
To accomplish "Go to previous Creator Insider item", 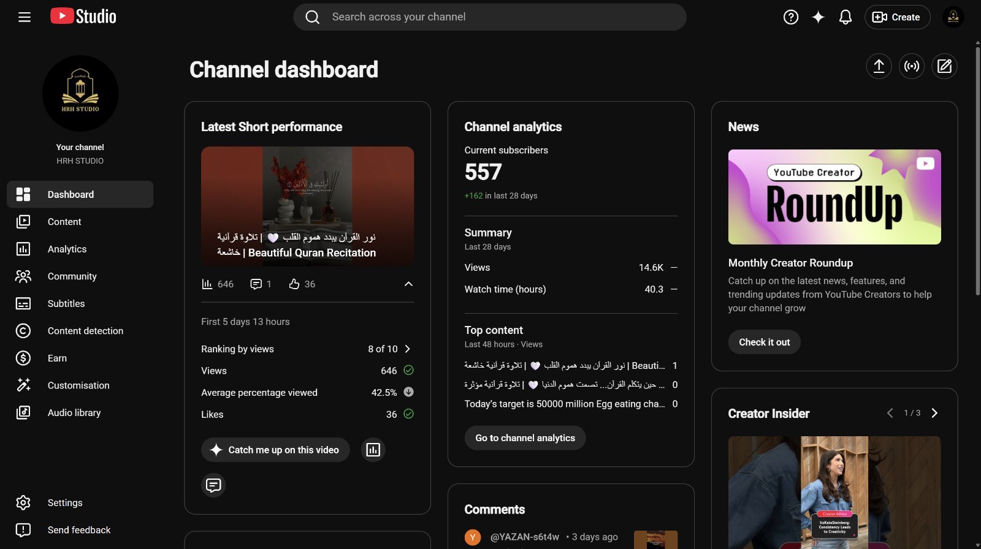I will tap(890, 414).
